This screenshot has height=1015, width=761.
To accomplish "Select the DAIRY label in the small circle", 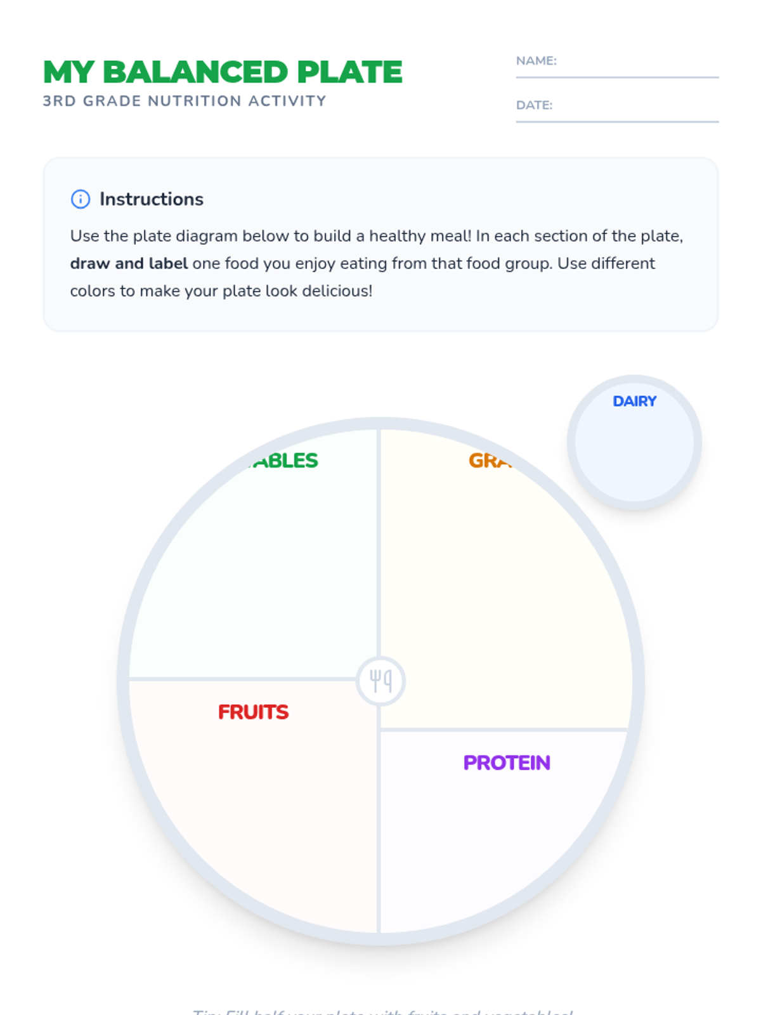I will tap(634, 401).
